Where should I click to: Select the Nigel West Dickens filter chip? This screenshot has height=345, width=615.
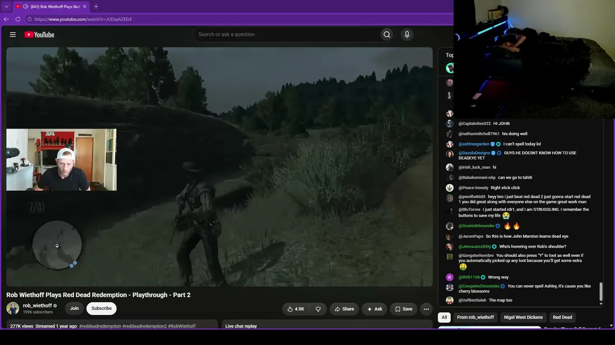click(523, 317)
